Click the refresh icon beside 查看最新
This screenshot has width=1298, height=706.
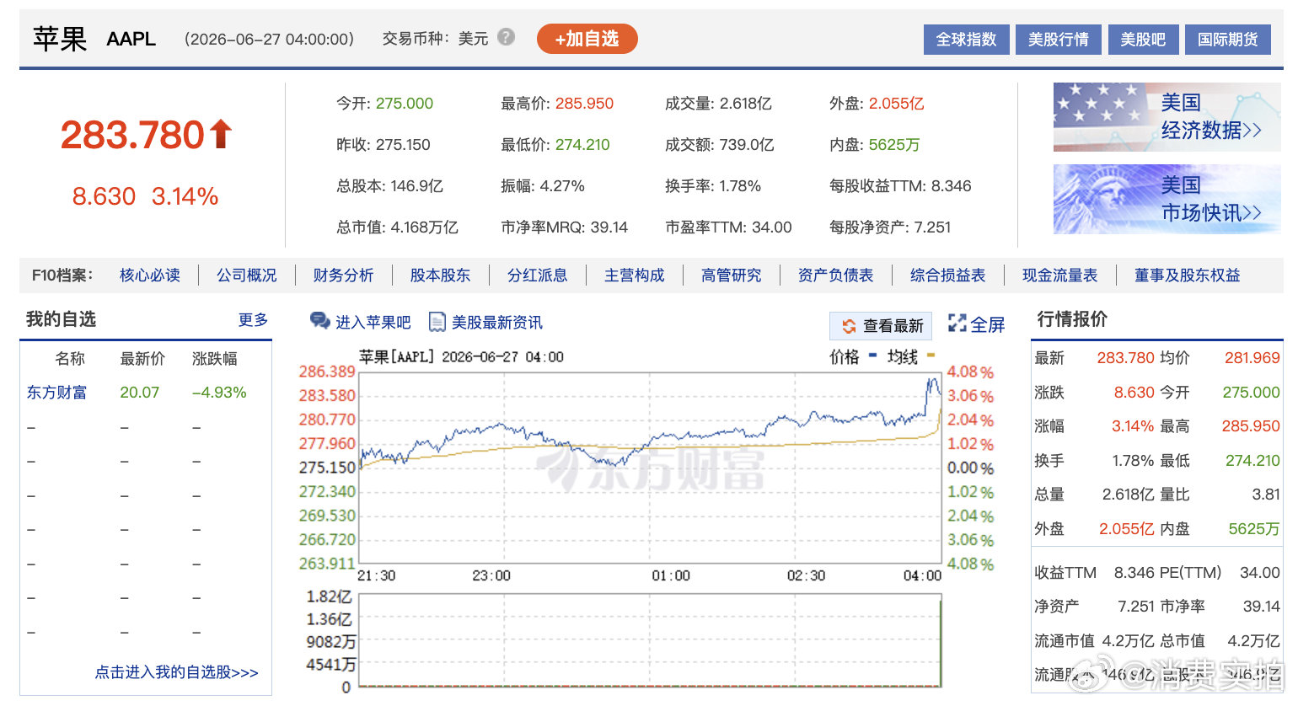coord(850,326)
